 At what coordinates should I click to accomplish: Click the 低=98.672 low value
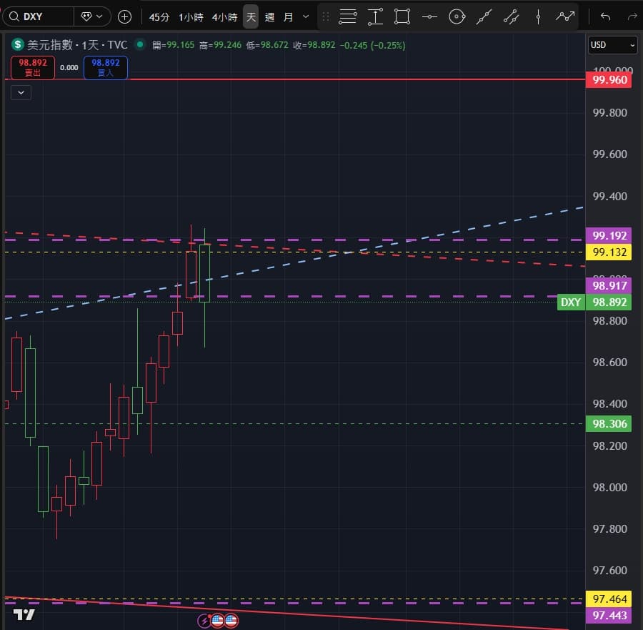267,45
